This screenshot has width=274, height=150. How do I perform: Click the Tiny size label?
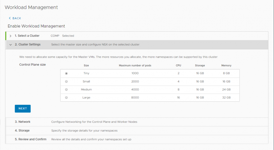point(86,74)
